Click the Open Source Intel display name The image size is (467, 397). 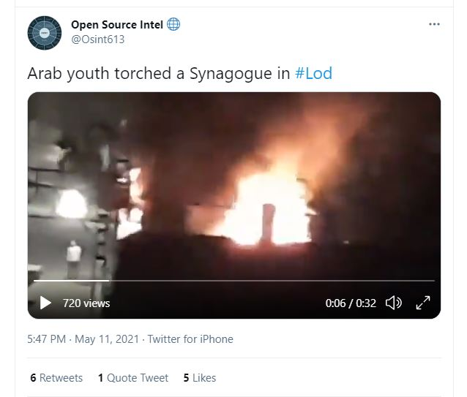pyautogui.click(x=117, y=25)
